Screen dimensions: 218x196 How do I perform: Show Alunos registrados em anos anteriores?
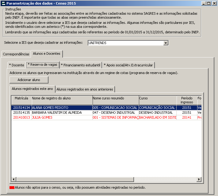coord(85,89)
